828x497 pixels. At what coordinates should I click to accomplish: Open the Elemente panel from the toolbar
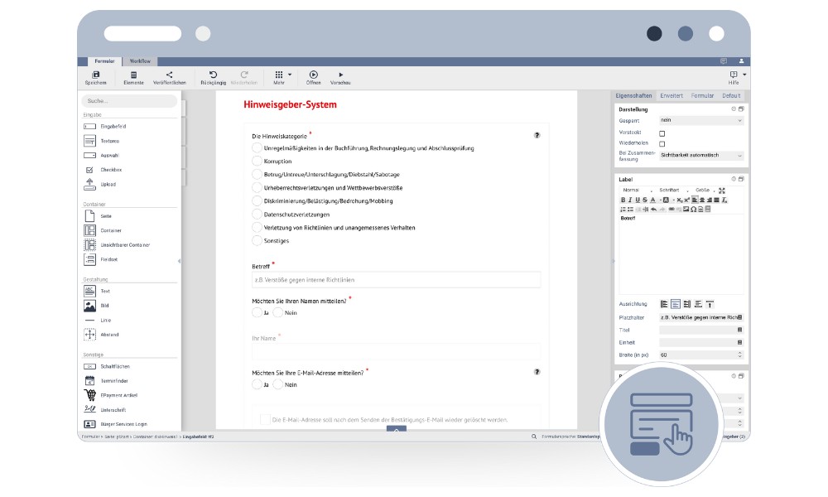pyautogui.click(x=133, y=75)
